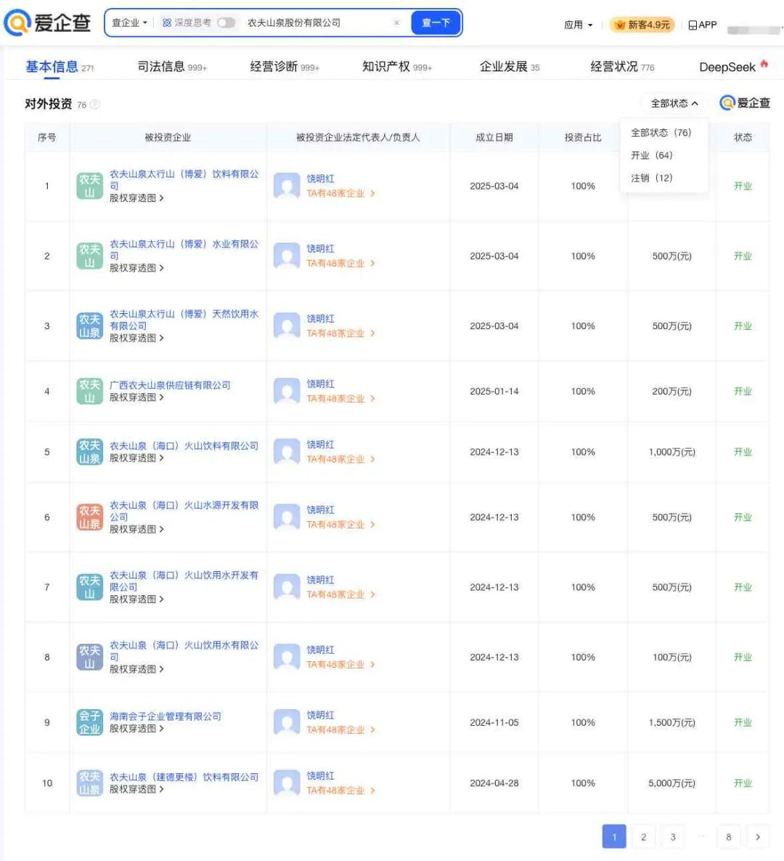784x861 pixels.
Task: Switch to the 经营诊断 tab
Action: [x=284, y=67]
